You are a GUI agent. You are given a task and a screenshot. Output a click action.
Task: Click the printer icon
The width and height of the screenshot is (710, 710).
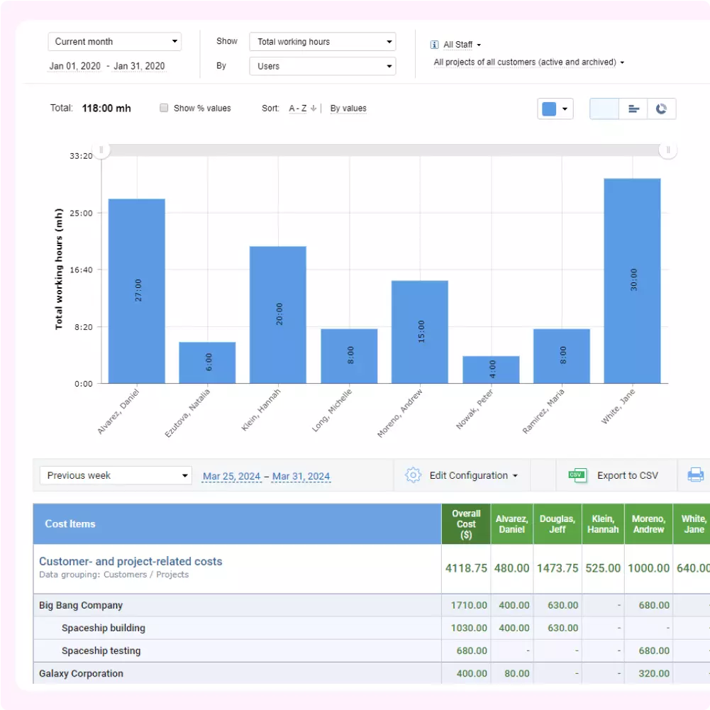click(x=696, y=475)
